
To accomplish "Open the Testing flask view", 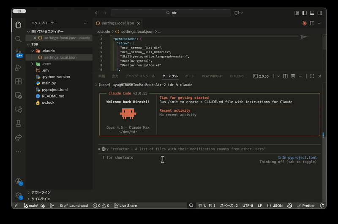I will [18, 124].
